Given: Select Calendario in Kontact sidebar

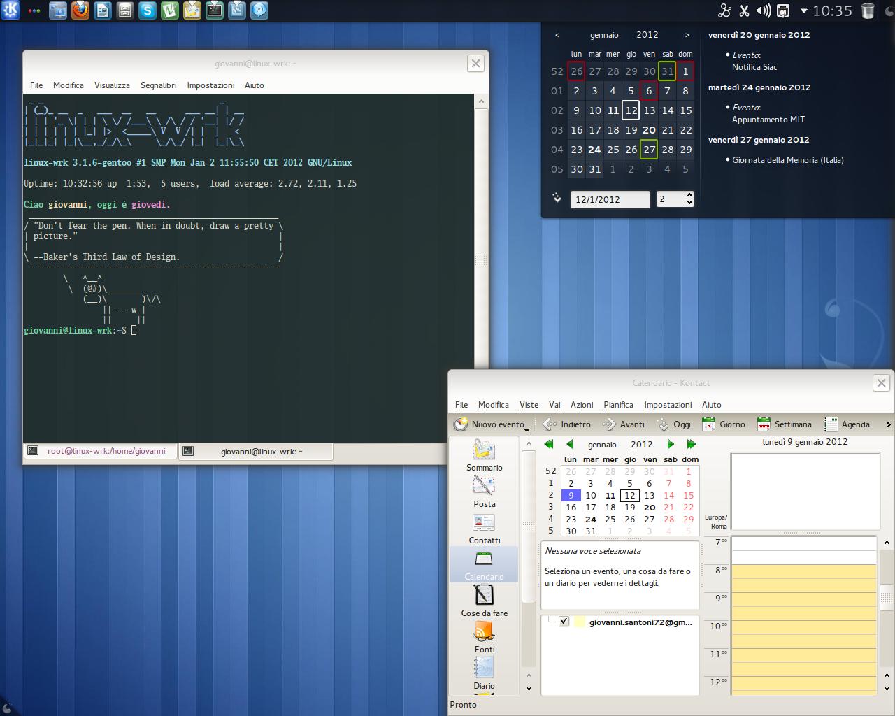Looking at the screenshot, I should [x=484, y=565].
